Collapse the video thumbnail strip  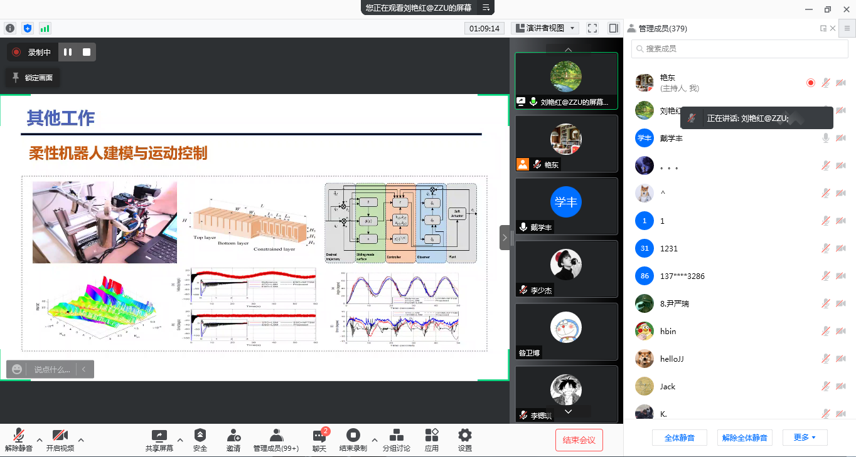[x=505, y=238]
